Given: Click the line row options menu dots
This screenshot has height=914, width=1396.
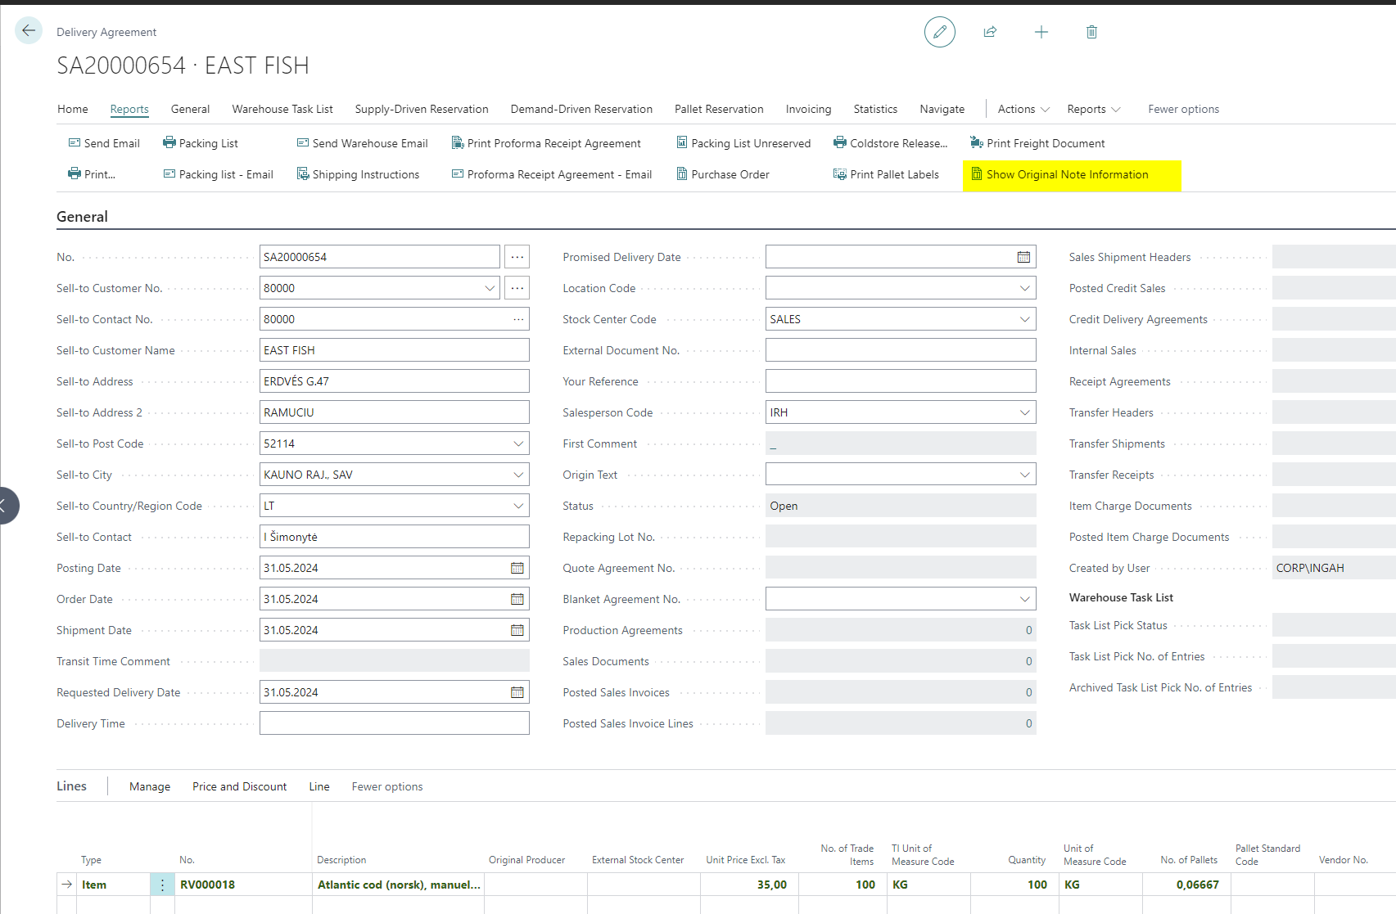Looking at the screenshot, I should pyautogui.click(x=162, y=885).
